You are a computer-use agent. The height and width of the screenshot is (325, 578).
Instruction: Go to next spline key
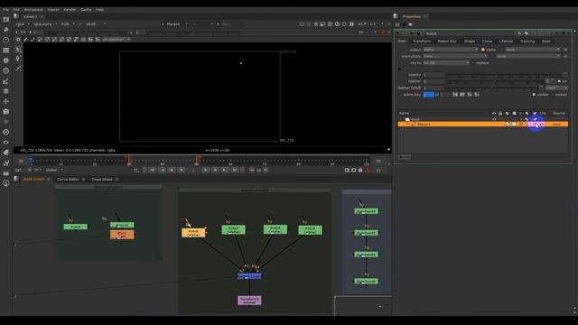(x=462, y=95)
